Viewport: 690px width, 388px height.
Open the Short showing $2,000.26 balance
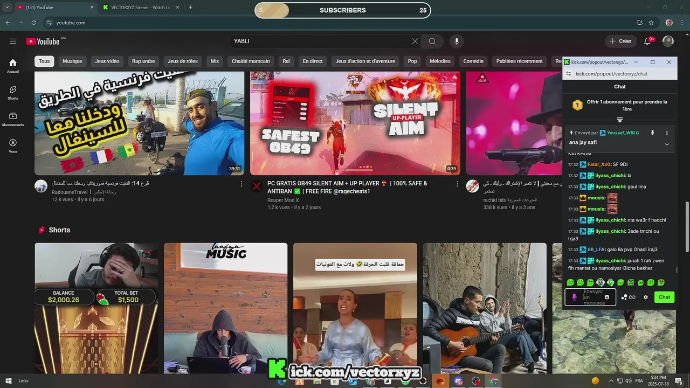(x=96, y=308)
